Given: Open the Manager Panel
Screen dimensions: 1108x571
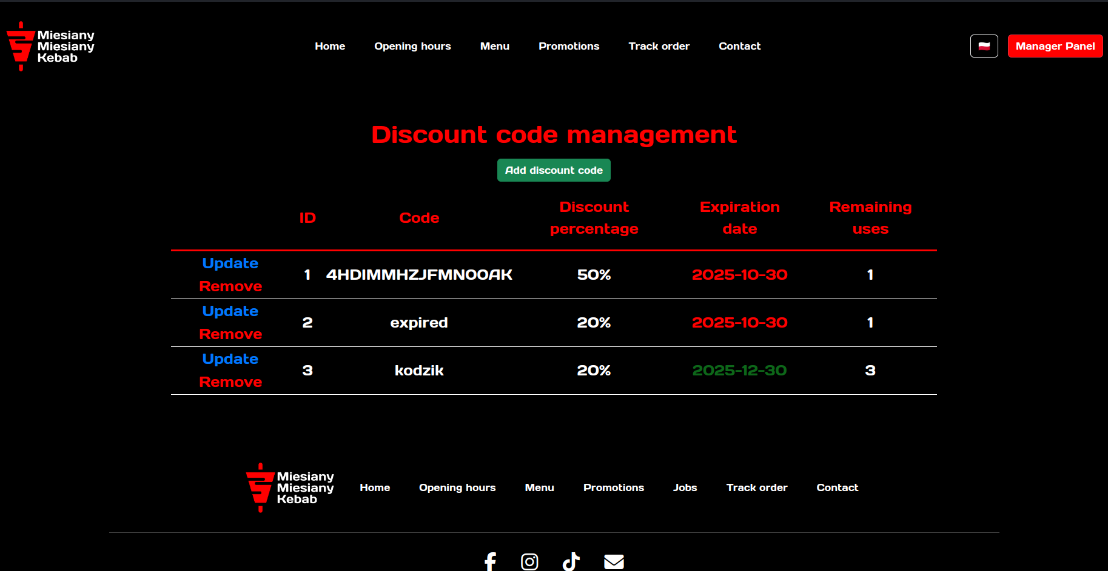Looking at the screenshot, I should coord(1055,46).
